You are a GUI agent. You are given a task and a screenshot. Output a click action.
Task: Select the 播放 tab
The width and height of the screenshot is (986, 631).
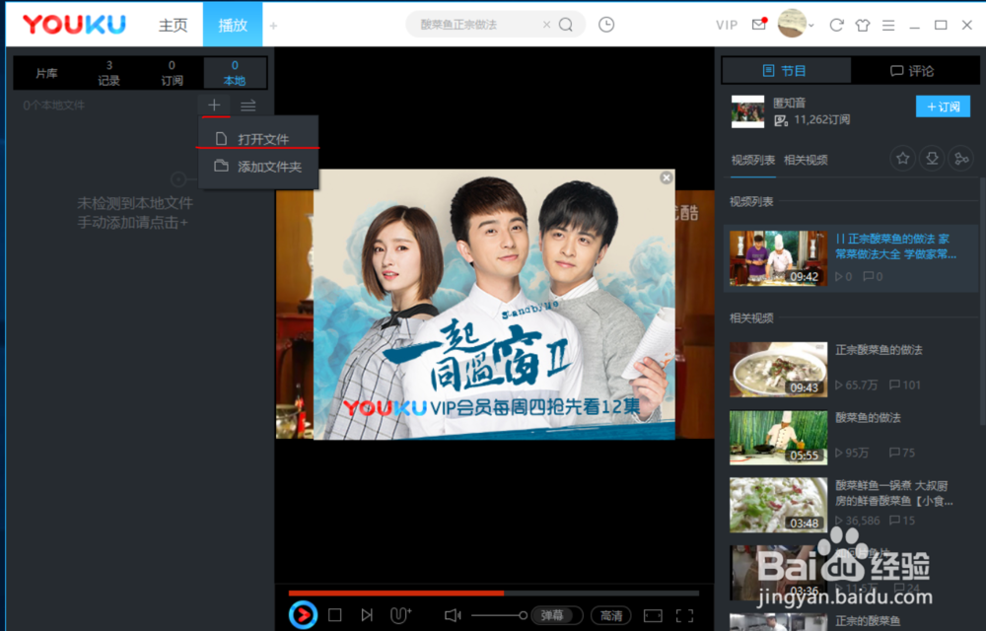pyautogui.click(x=233, y=25)
